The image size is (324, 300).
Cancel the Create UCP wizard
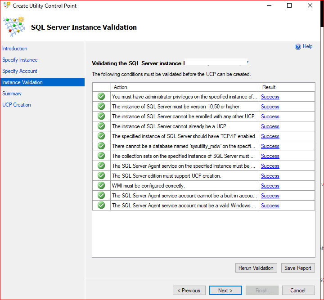coord(297,291)
